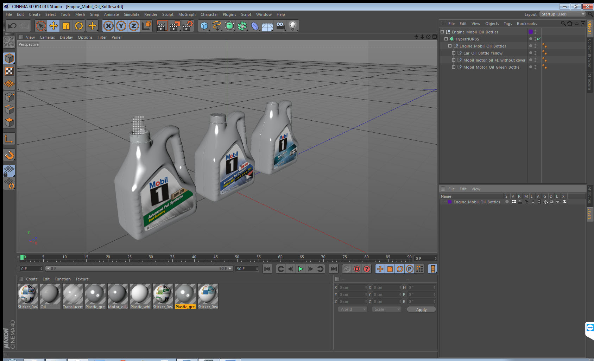Click Record active objects button
This screenshot has height=361, width=594.
pyautogui.click(x=347, y=269)
